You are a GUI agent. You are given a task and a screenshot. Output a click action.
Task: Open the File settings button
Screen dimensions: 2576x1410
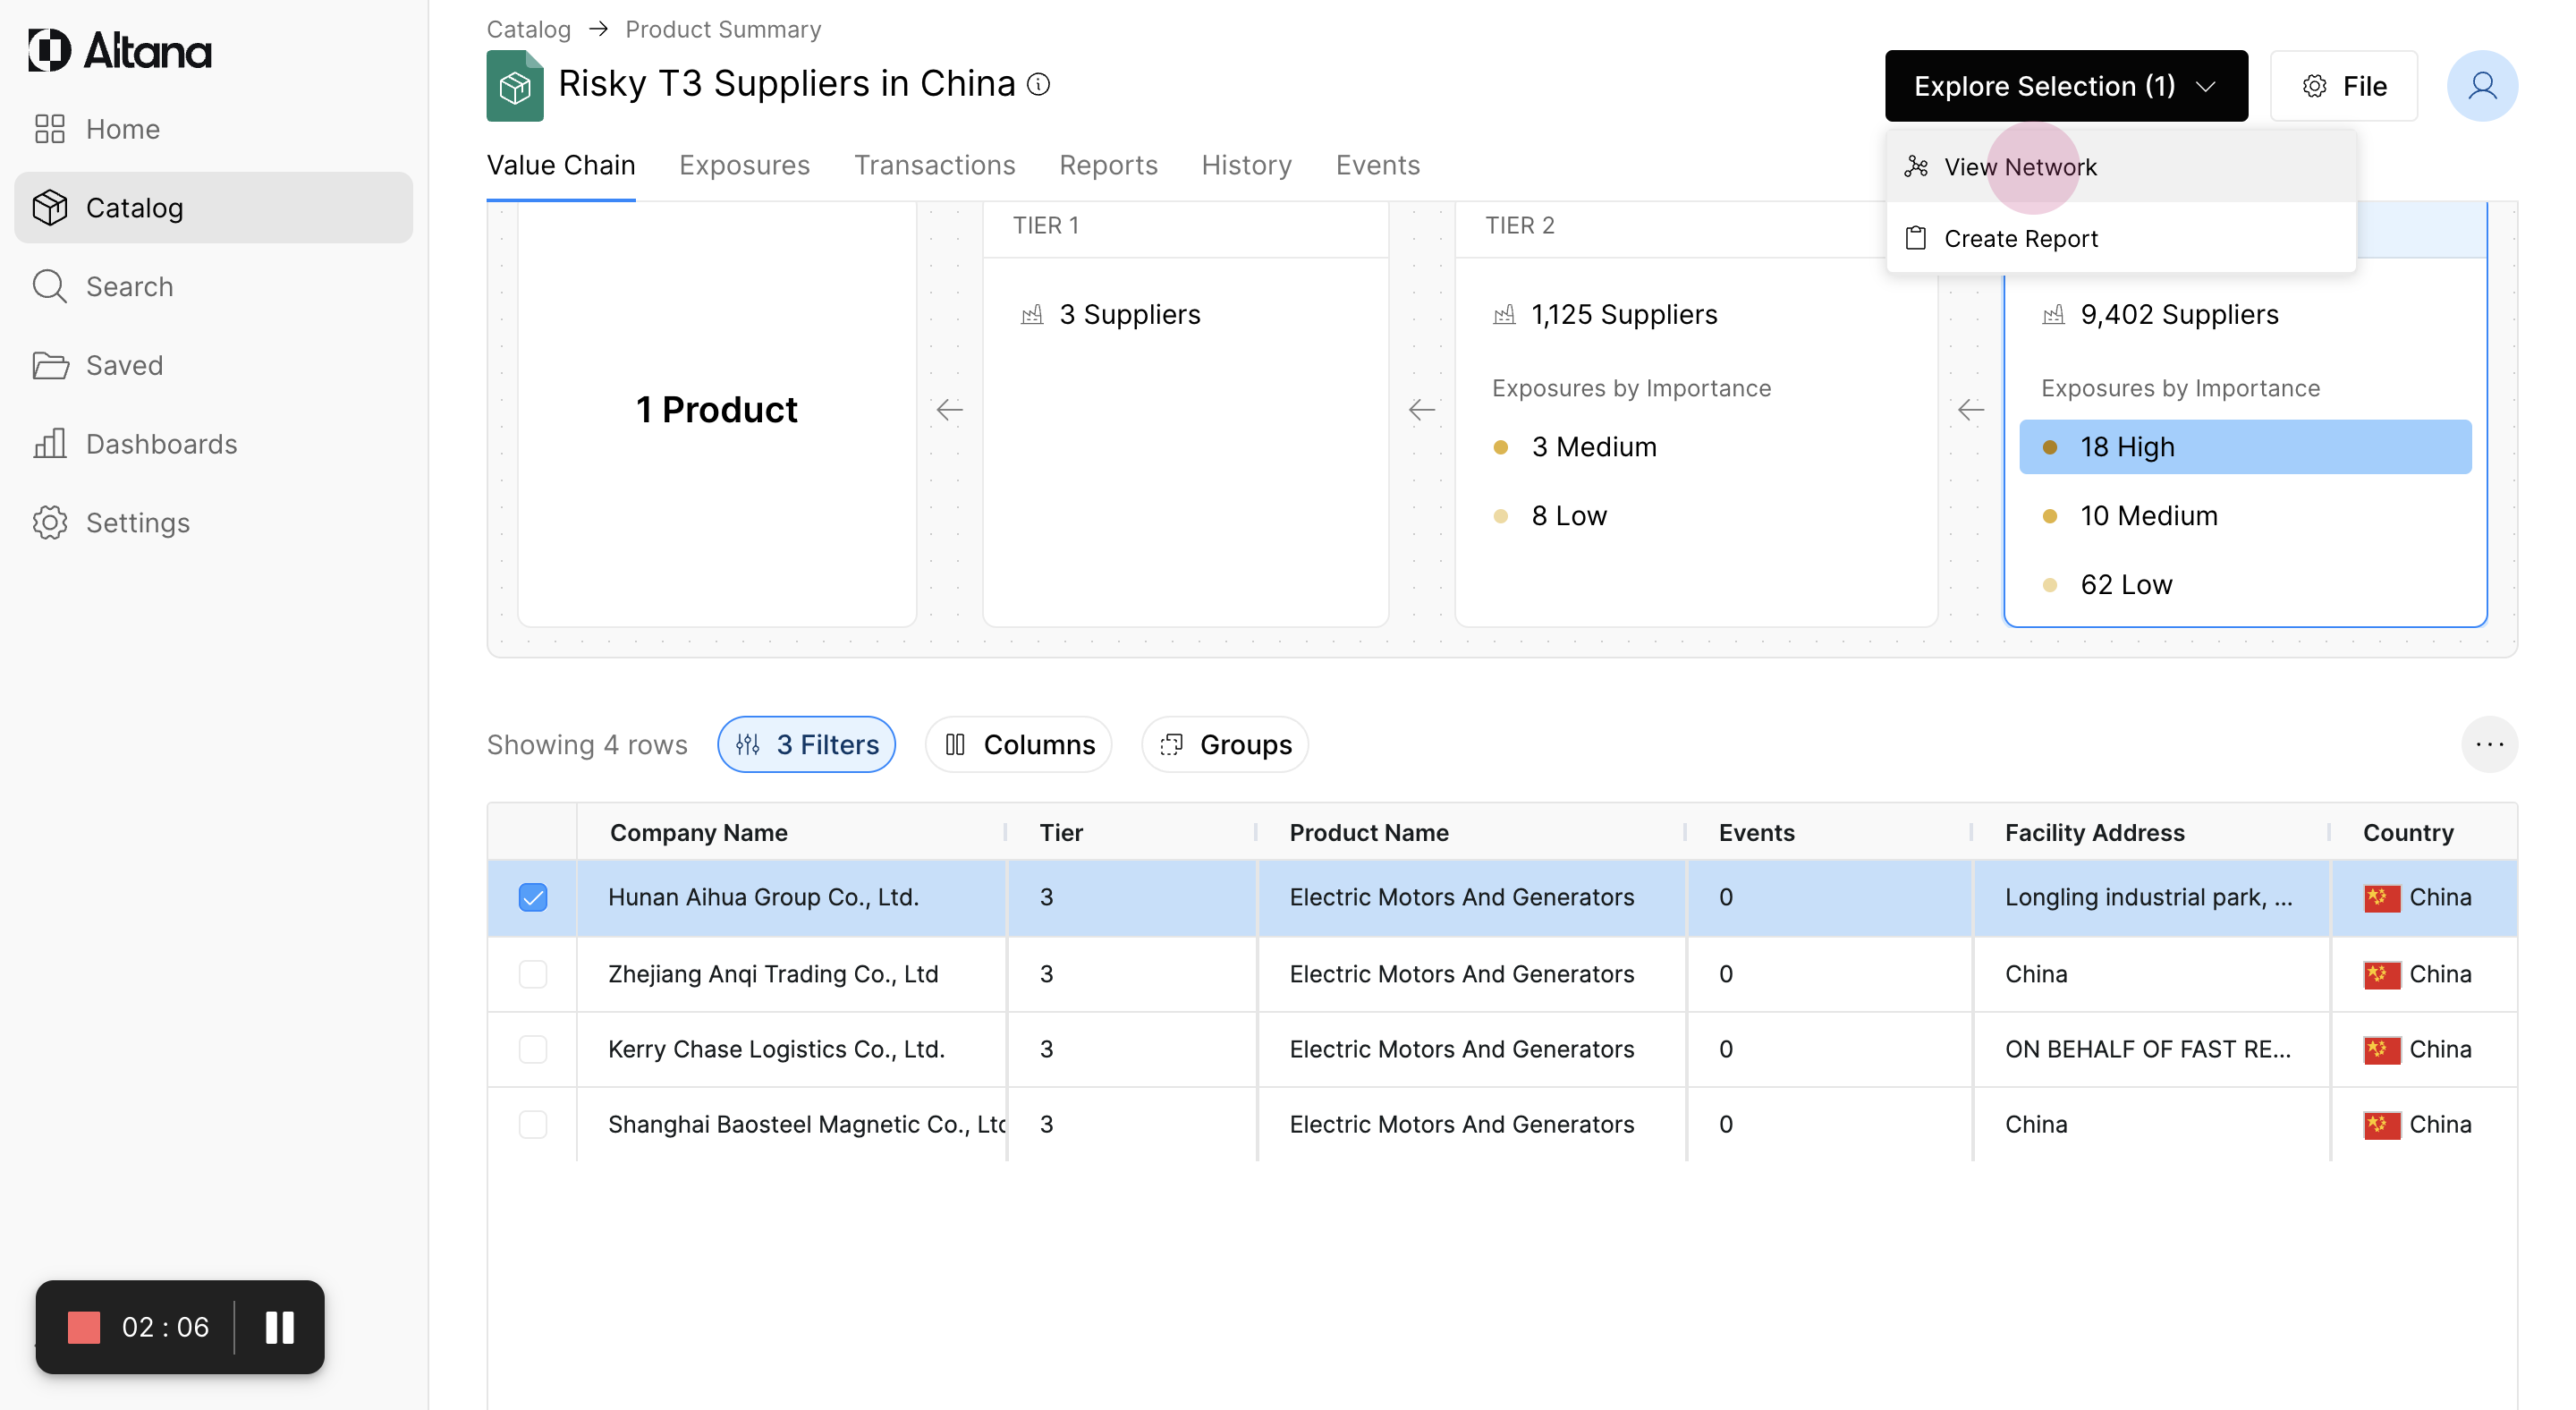point(2343,86)
